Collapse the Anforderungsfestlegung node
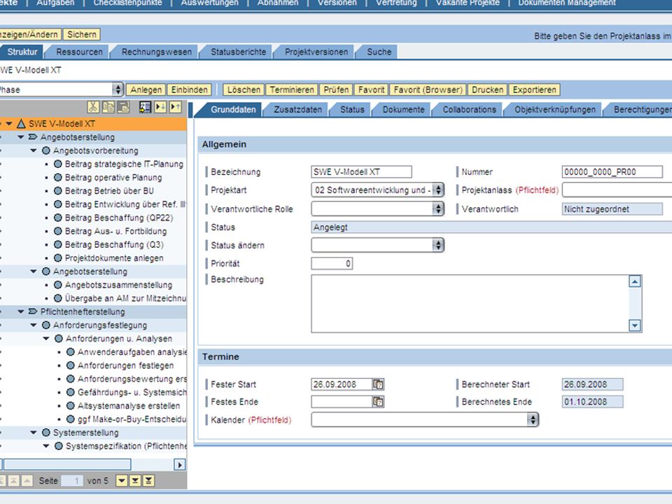 34,325
